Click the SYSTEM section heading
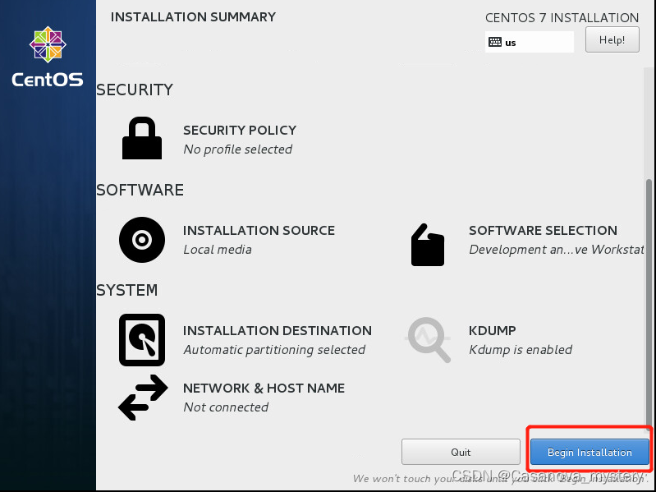The image size is (656, 492). point(127,290)
